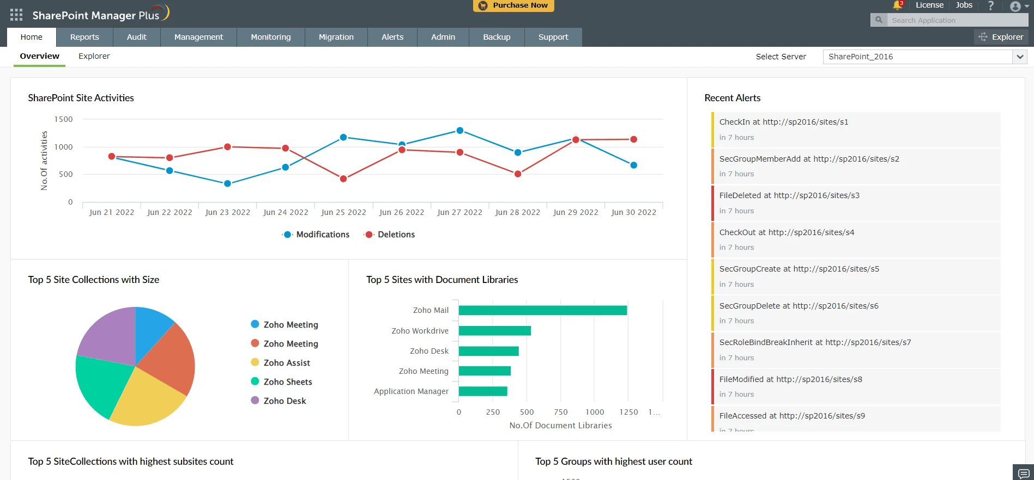Expand the Select Server dropdown arrow
This screenshot has width=1034, height=480.
[1020, 57]
